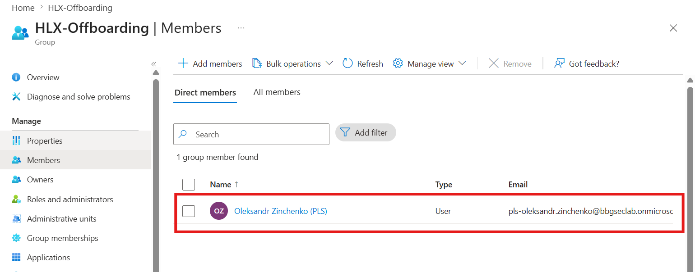Image resolution: width=695 pixels, height=272 pixels.
Task: Open Group memberships
Action: click(63, 238)
